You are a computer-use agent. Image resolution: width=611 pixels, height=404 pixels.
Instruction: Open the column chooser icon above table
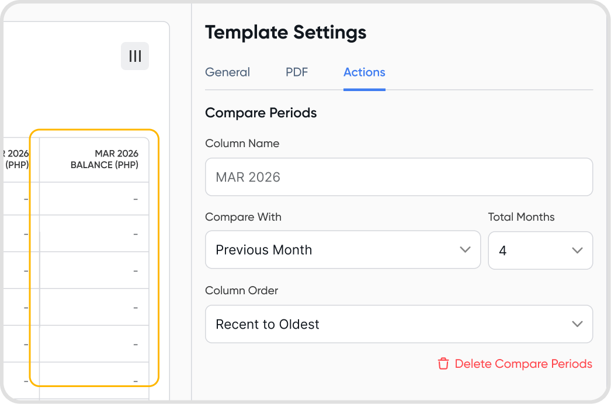point(135,56)
